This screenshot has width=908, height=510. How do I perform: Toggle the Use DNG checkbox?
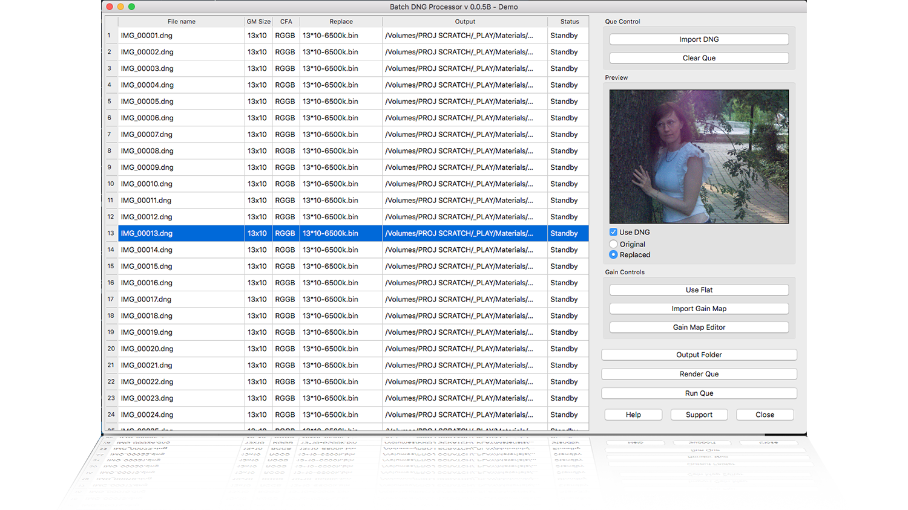613,232
